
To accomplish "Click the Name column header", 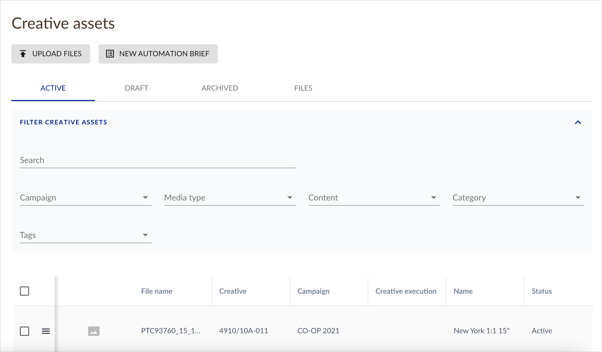I will (463, 291).
